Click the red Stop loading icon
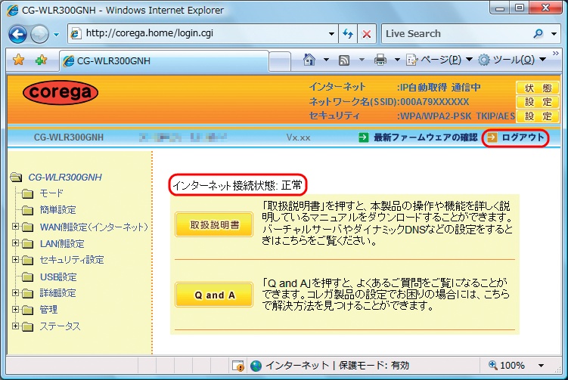This screenshot has width=568, height=380. (x=367, y=34)
